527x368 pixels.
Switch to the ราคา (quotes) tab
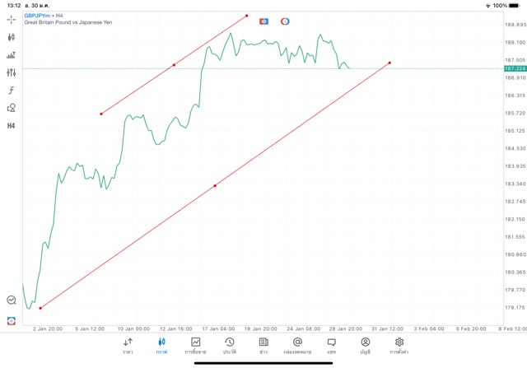[128, 346]
